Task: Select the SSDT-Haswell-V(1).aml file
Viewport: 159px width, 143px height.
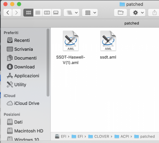Action: (70, 41)
